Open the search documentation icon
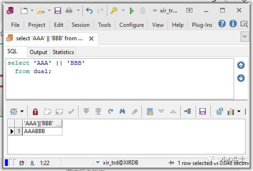253x171 pixels. [x=244, y=24]
